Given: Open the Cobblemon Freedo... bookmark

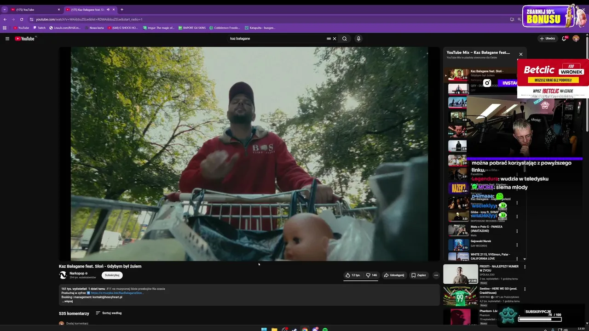Looking at the screenshot, I should coord(225,28).
